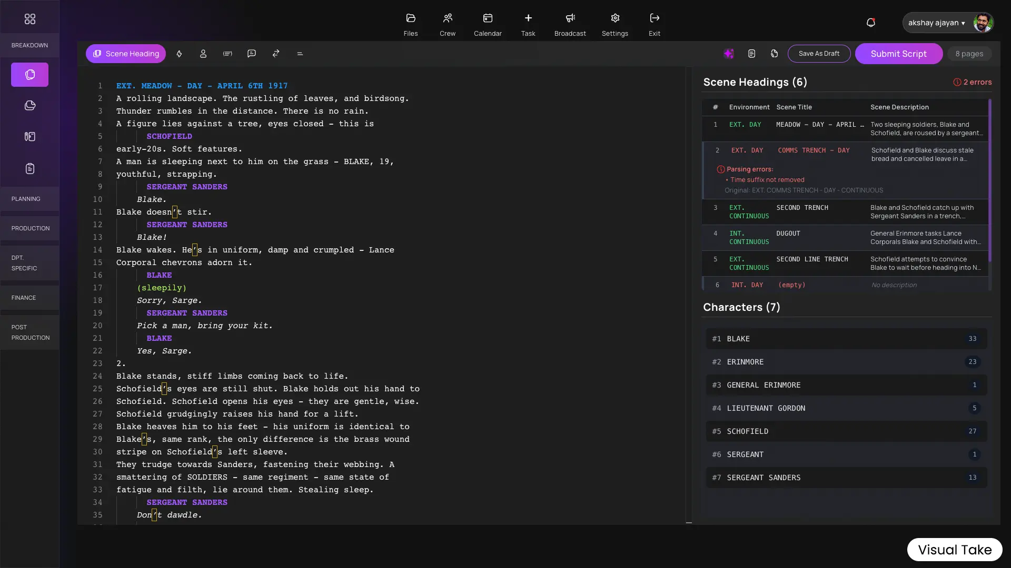This screenshot has width=1011, height=568.
Task: Select the transitions arrows tool in the toolbar
Action: 276,54
